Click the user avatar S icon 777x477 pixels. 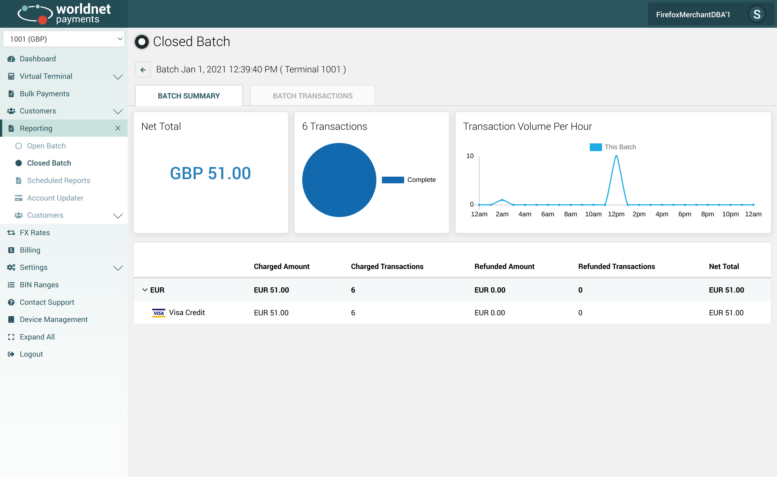(x=756, y=14)
